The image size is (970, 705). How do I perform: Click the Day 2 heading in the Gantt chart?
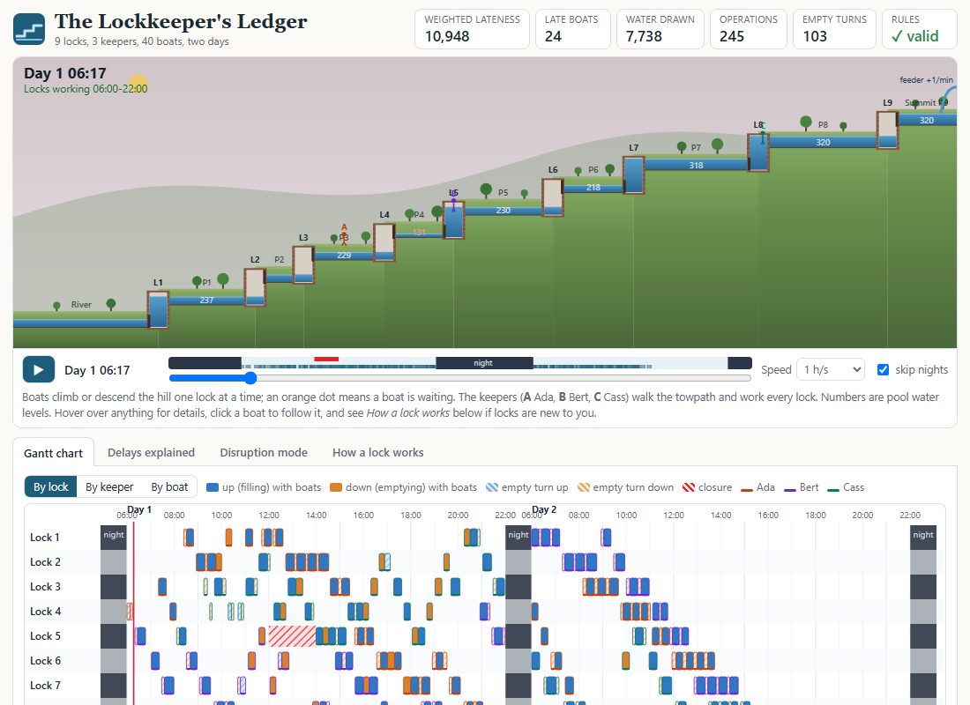coord(544,509)
